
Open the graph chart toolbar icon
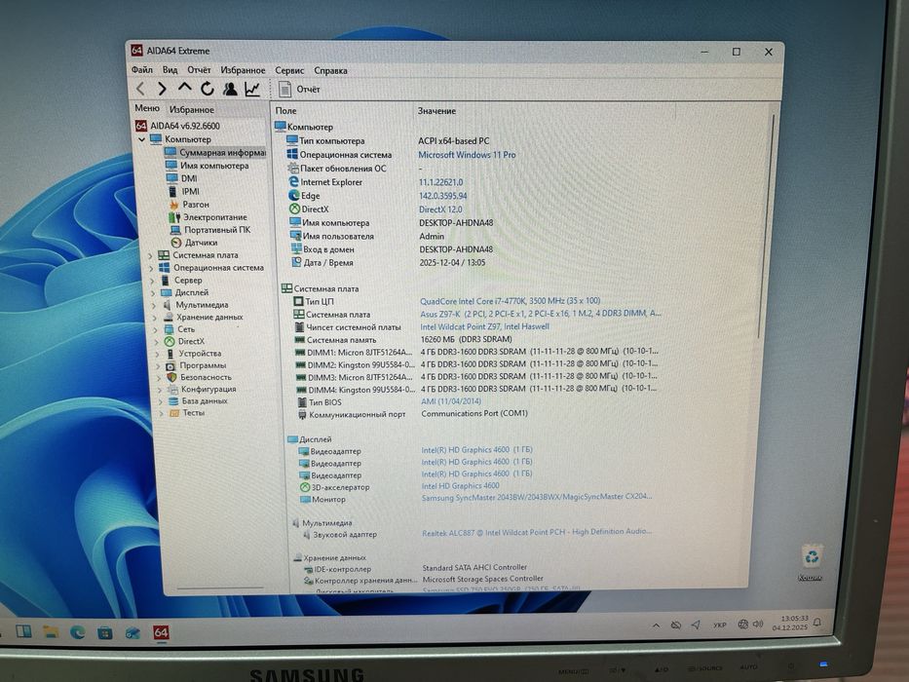pyautogui.click(x=252, y=89)
